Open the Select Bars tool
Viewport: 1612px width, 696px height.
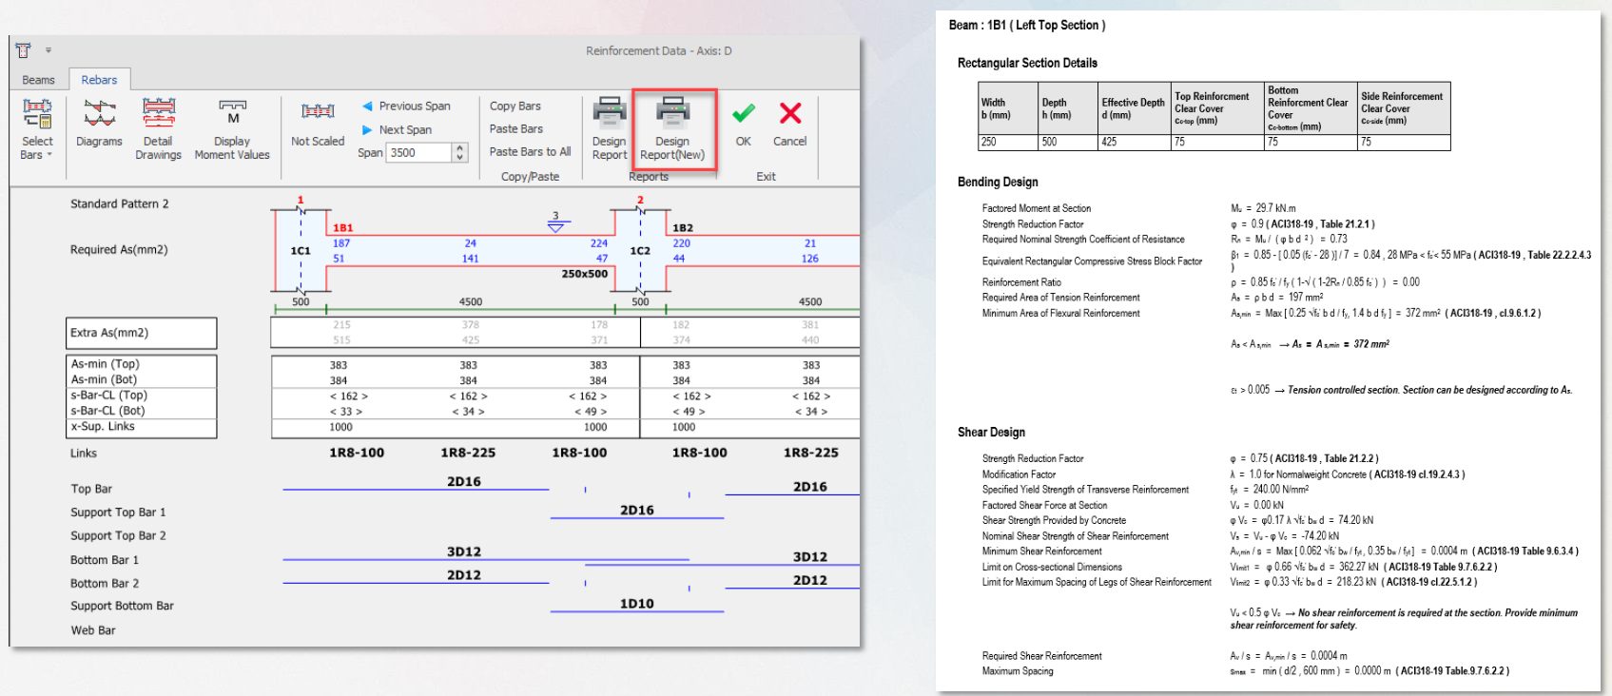tap(37, 128)
